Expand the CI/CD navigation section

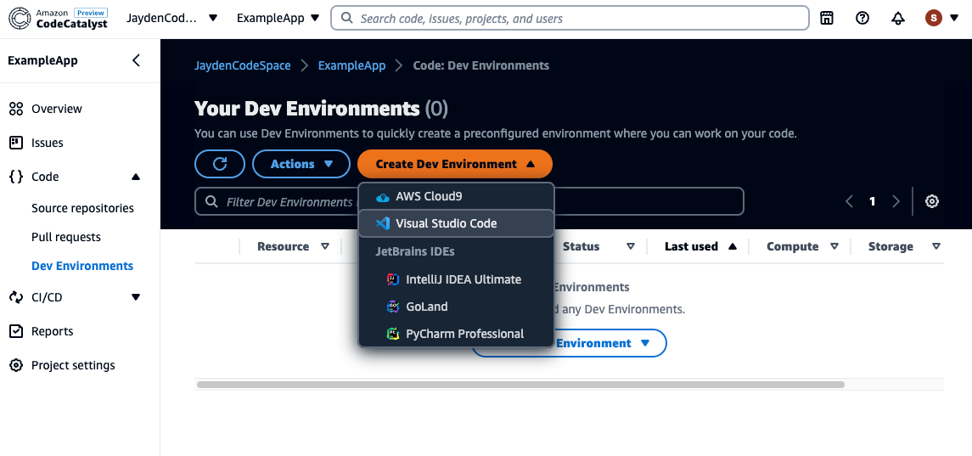136,297
